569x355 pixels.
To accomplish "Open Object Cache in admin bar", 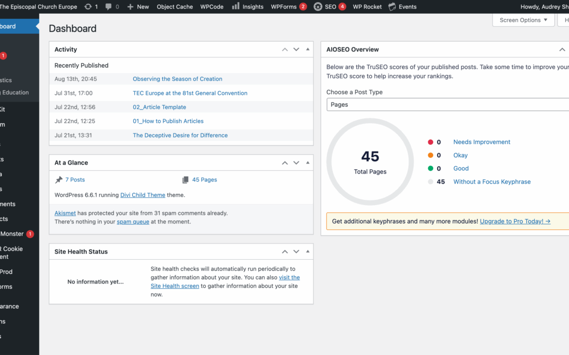I will [174, 6].
